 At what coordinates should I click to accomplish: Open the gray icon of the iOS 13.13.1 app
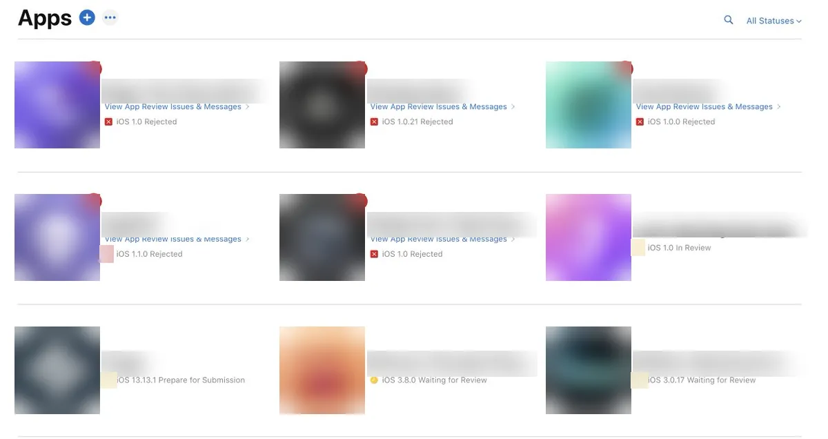click(x=57, y=370)
